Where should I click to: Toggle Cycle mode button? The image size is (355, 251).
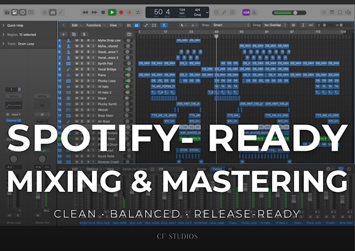138,12
